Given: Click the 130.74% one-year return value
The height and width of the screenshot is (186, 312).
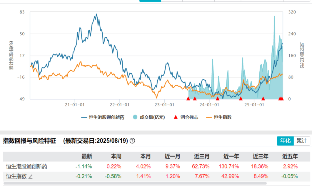Looking at the screenshot, I should (x=229, y=166).
